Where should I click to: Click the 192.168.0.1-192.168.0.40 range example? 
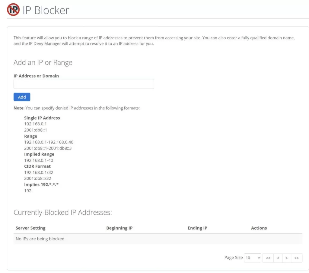[49, 142]
